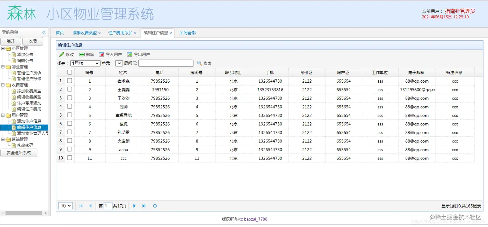Click the 修改 pencil icon
This screenshot has width=488, height=227.
pos(62,55)
